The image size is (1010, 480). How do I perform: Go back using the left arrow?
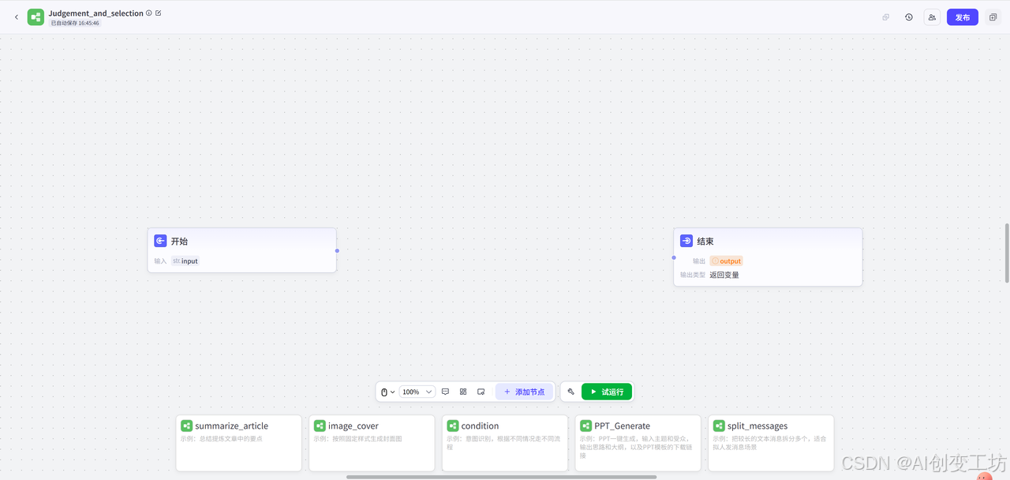[17, 17]
